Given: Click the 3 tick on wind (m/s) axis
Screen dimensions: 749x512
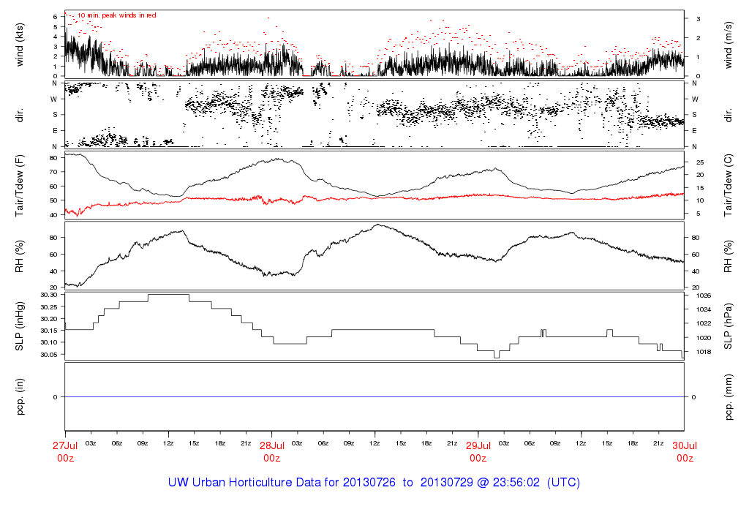Looking at the screenshot, I should tap(699, 19).
